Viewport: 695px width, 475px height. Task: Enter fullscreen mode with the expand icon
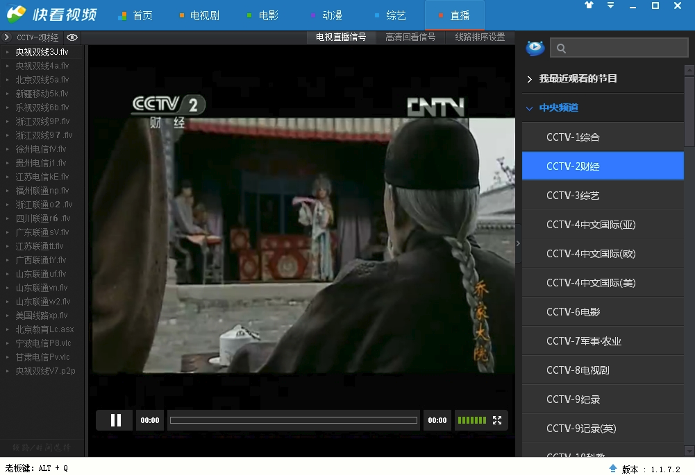click(x=497, y=420)
